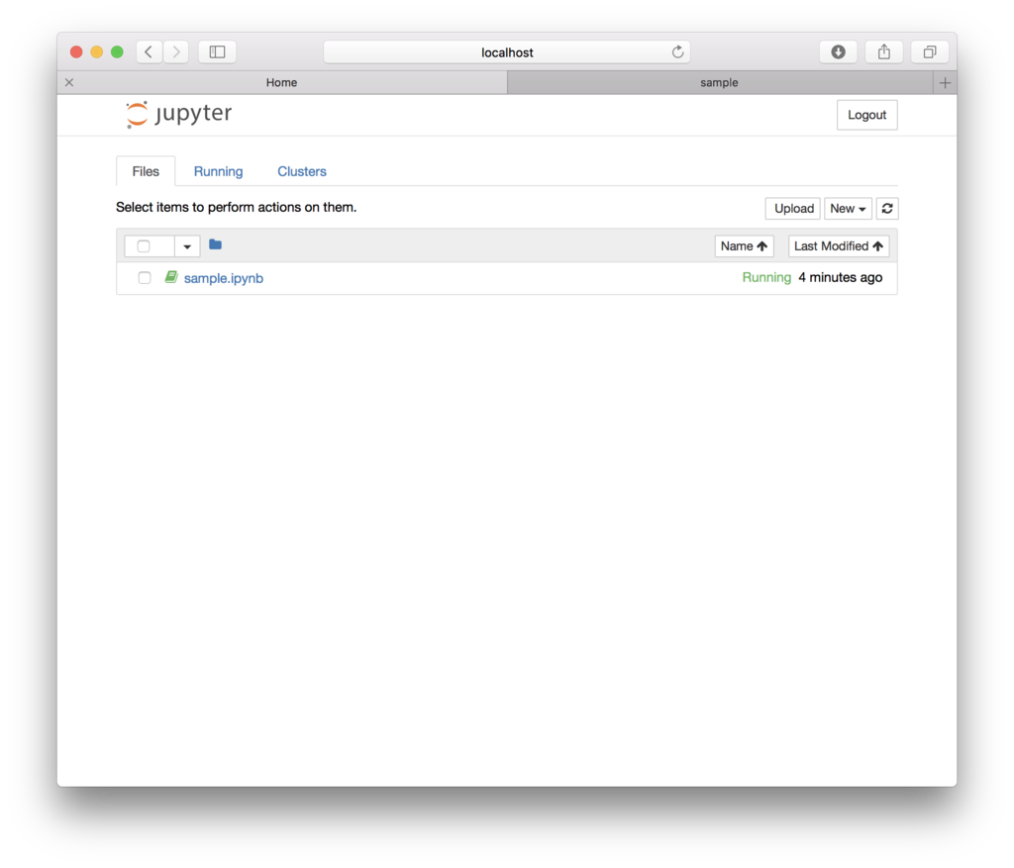
Task: Tick the select-all checkbox
Action: [x=144, y=246]
